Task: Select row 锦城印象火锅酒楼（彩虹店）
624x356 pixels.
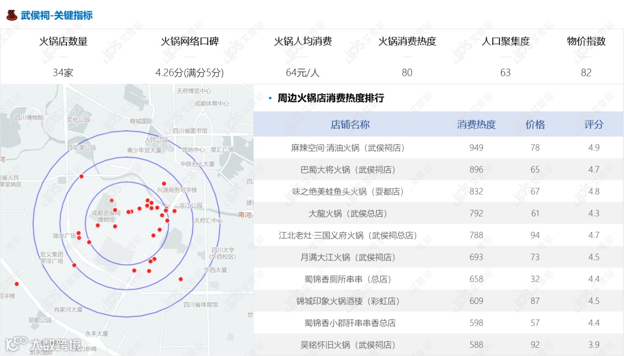Action: pos(439,301)
